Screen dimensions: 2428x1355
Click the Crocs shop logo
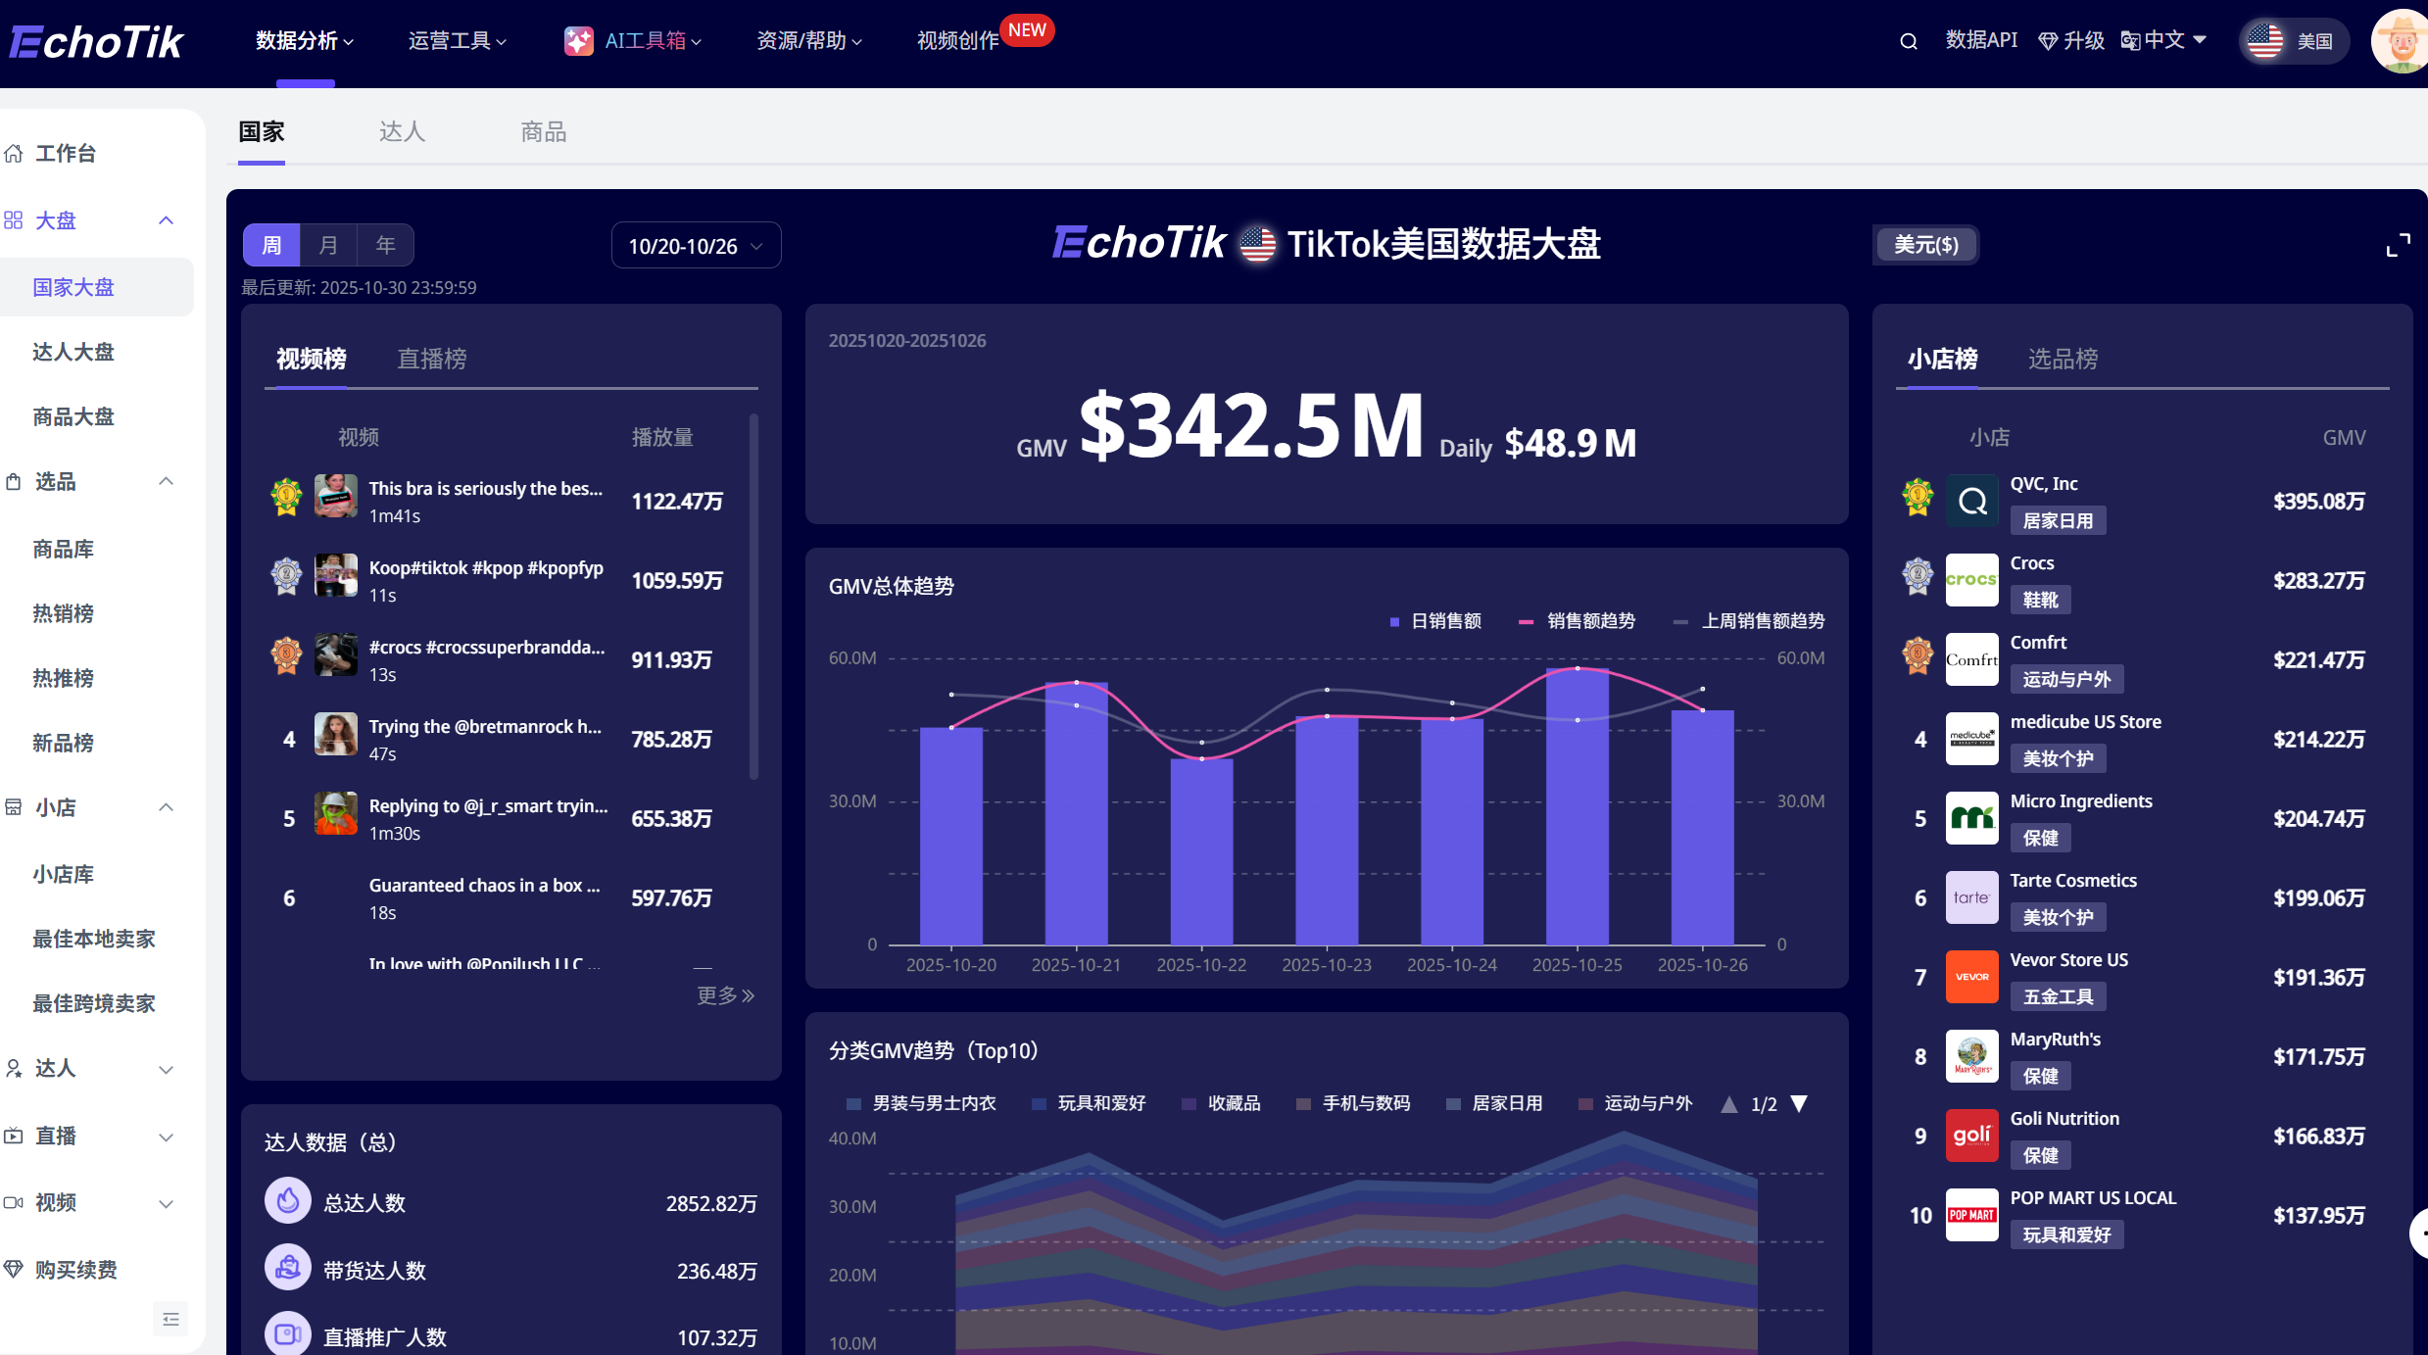[x=1971, y=580]
